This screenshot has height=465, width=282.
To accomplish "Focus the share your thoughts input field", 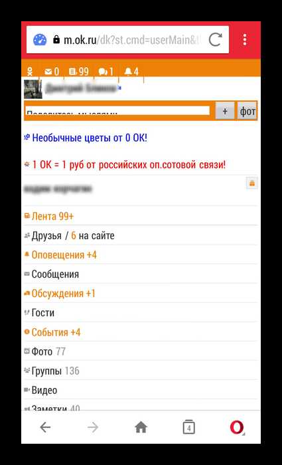I will [117, 111].
